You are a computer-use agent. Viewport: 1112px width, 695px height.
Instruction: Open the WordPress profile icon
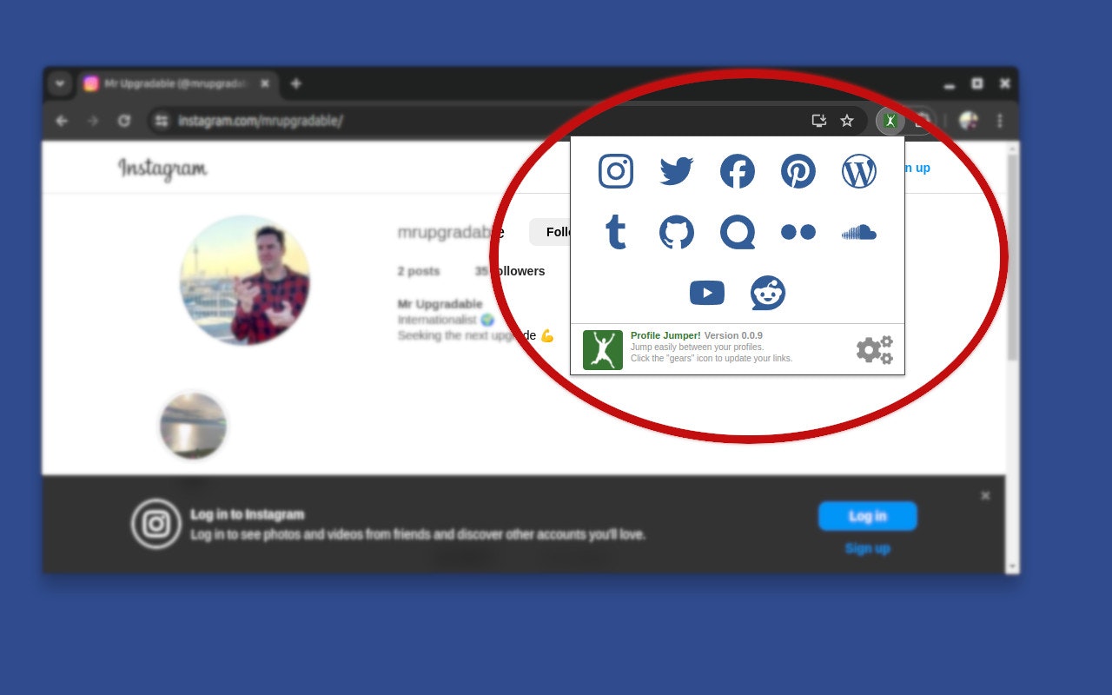(859, 171)
